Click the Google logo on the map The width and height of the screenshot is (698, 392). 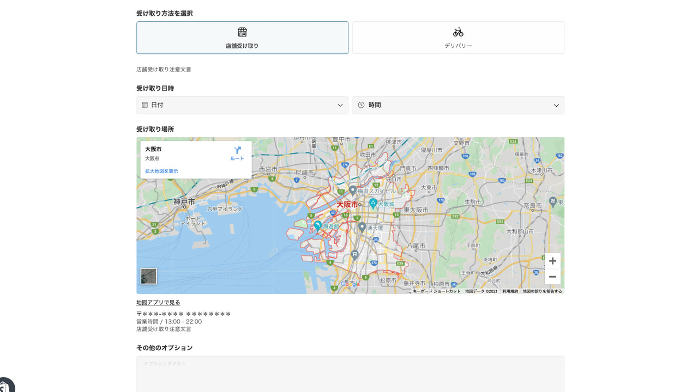351,284
